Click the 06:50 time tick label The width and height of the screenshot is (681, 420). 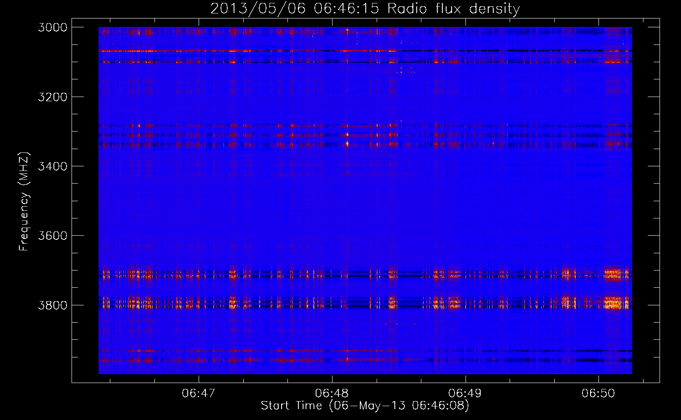click(x=599, y=393)
